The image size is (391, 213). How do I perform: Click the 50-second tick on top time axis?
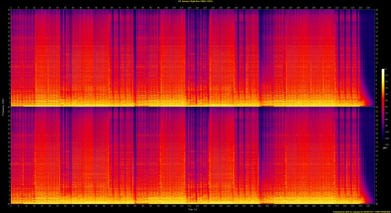[88, 7]
